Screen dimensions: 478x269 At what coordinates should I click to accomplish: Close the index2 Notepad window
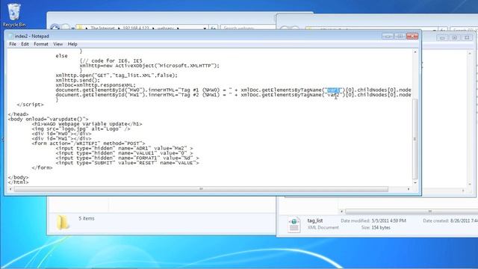click(412, 37)
